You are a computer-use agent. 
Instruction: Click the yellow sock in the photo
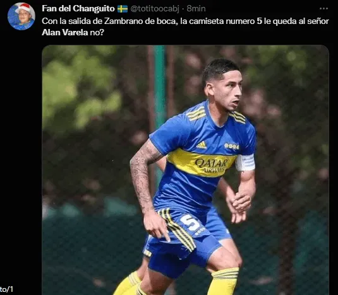[223, 281]
